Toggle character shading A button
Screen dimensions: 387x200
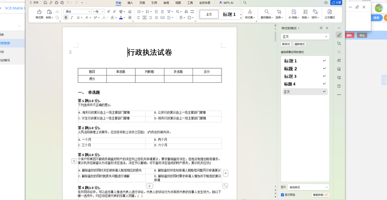(130, 17)
